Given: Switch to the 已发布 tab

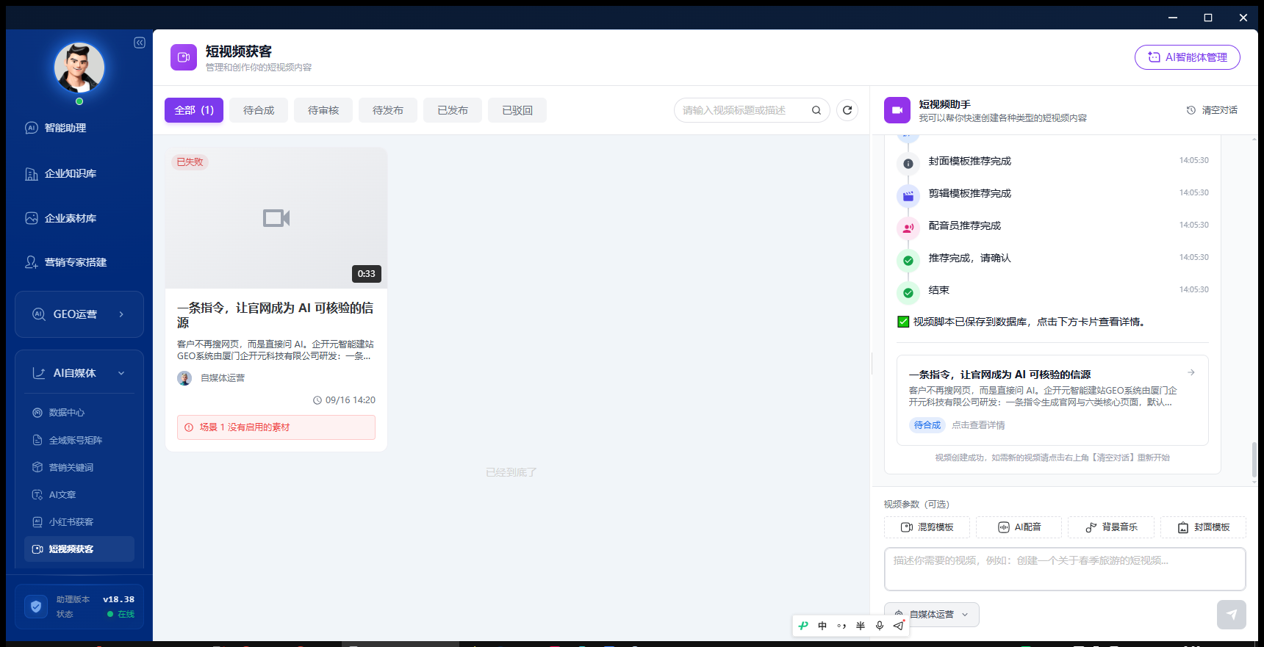Looking at the screenshot, I should click(453, 110).
